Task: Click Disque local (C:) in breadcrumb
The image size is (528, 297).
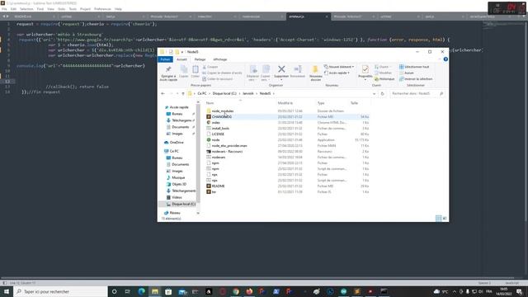Action: [224, 93]
